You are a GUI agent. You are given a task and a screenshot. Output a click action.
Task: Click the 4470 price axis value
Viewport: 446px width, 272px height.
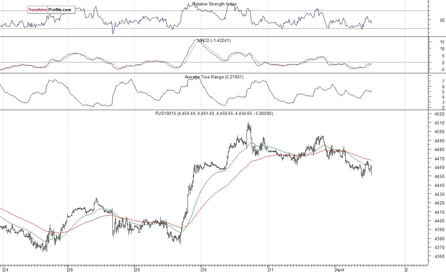point(439,159)
